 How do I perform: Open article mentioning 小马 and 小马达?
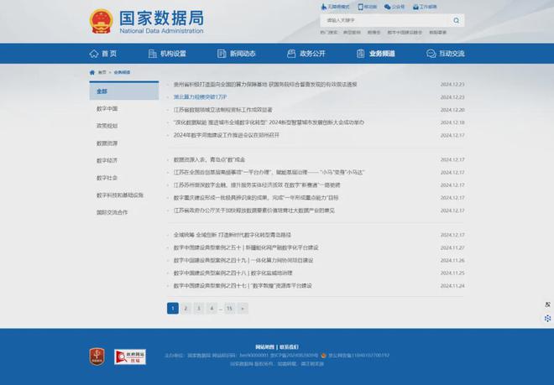[x=269, y=172]
